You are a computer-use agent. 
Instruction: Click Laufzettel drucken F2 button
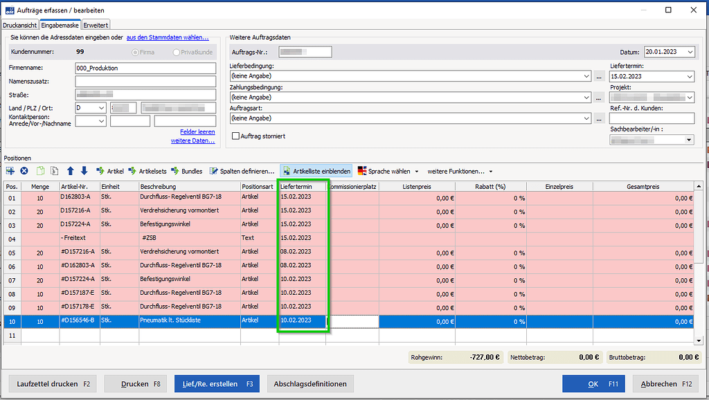pos(53,383)
